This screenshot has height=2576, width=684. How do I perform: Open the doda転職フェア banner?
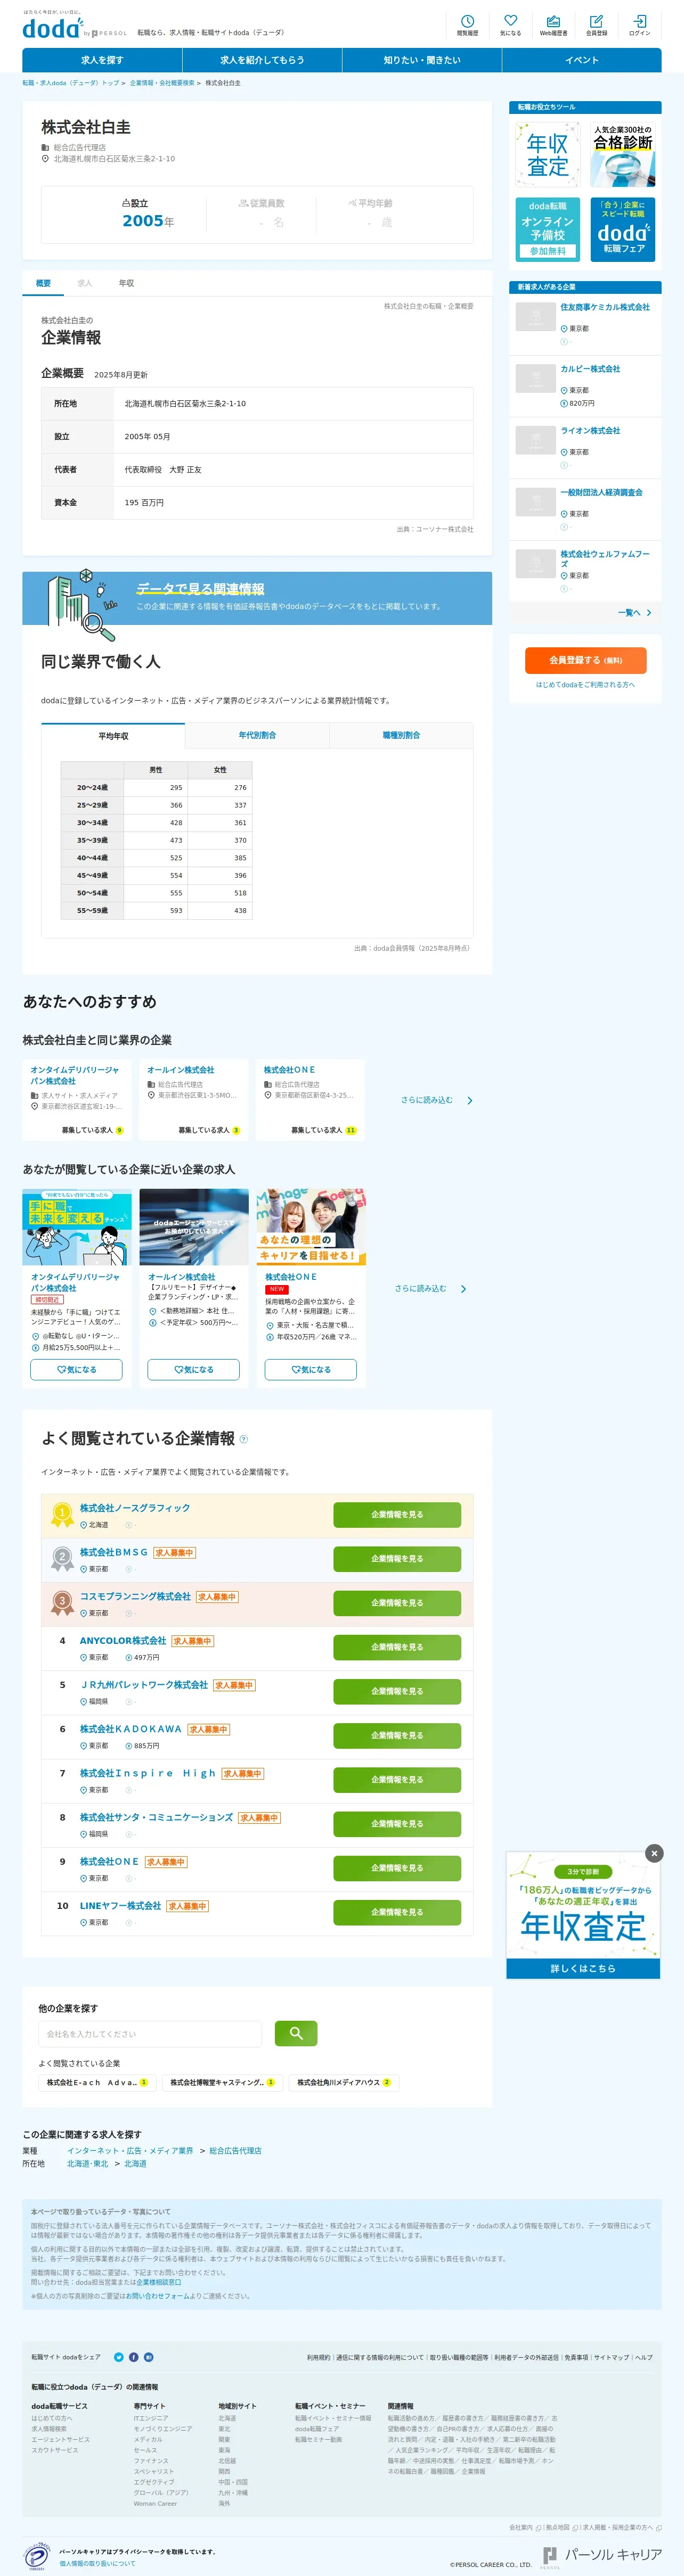coord(622,229)
